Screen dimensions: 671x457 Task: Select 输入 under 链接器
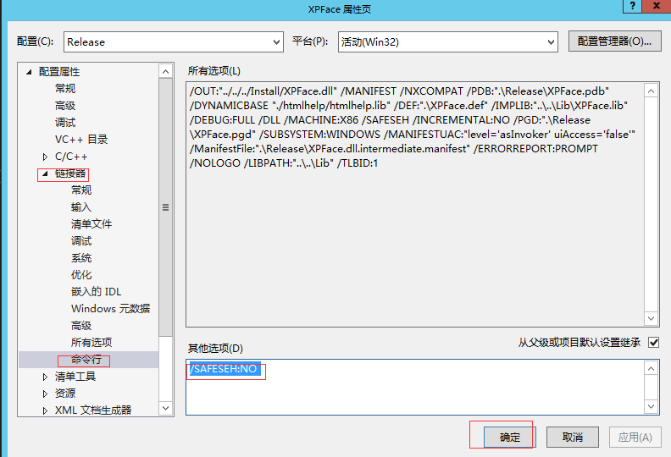tap(81, 207)
